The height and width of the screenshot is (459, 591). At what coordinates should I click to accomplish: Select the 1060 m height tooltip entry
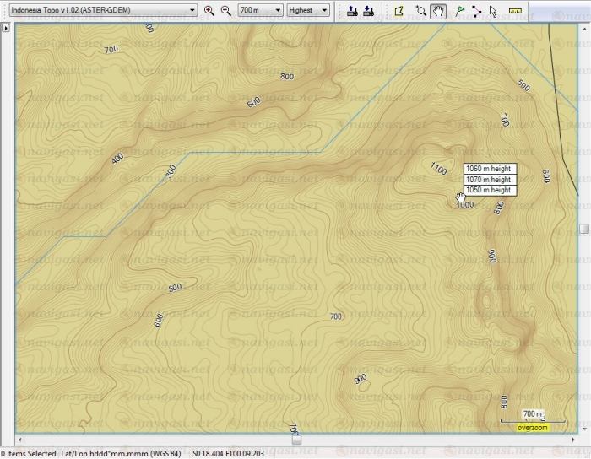[x=488, y=169]
